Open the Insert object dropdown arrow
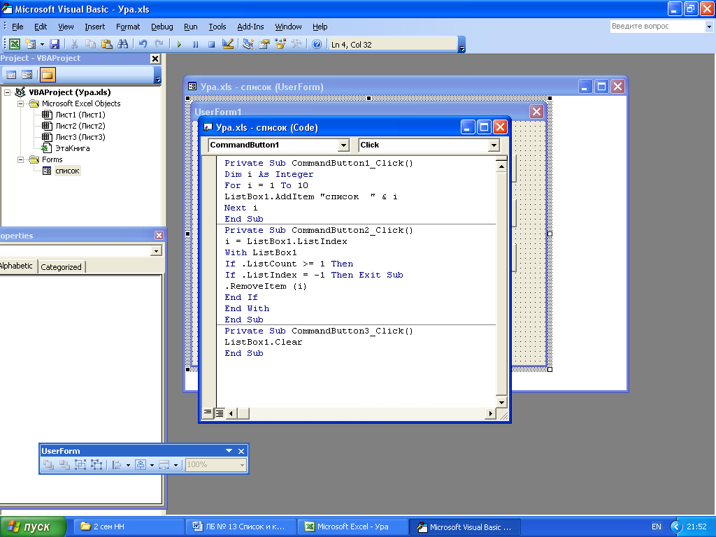 coord(42,44)
